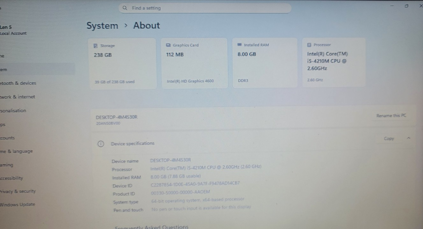Viewport: 423px width, 229px height.
Task: Select the 64-bit operating system text
Action: 198,200
